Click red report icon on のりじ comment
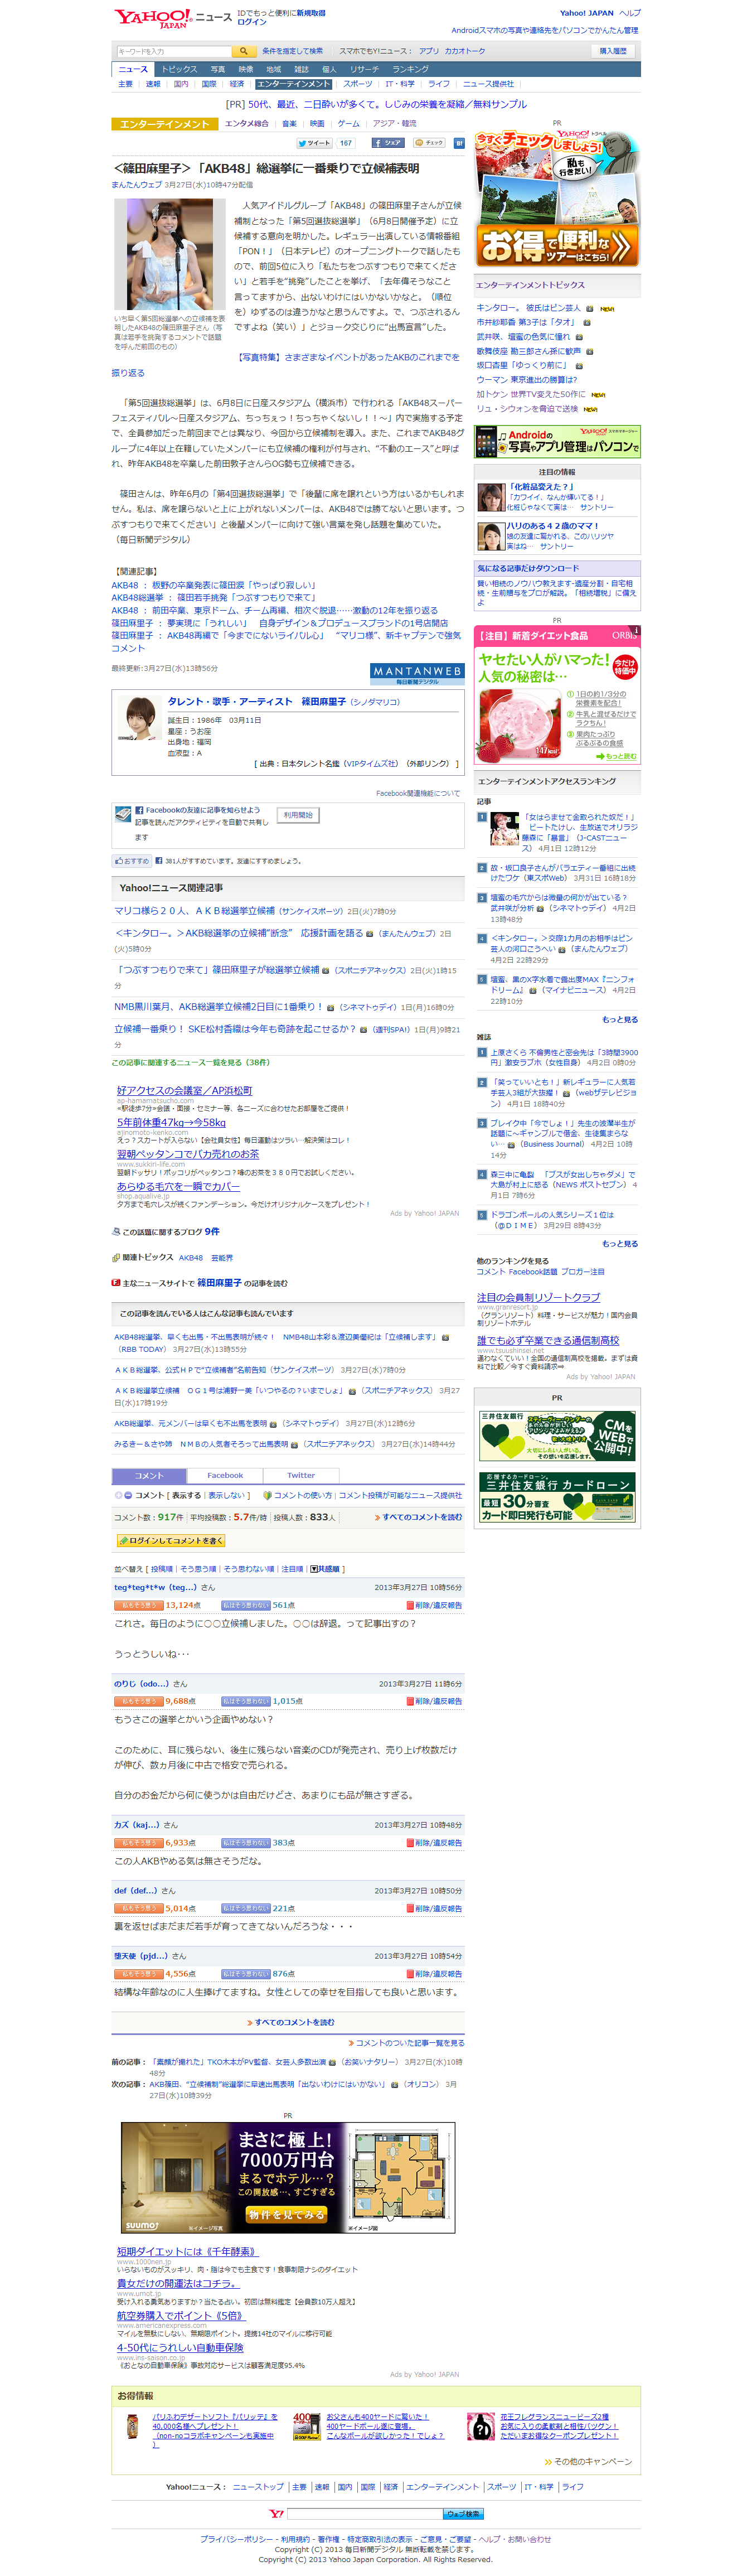Viewport: 752px width, 2576px height. [x=410, y=1701]
